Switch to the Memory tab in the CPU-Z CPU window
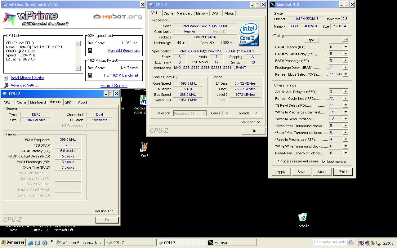The height and width of the screenshot is (248, 397). 202,13
